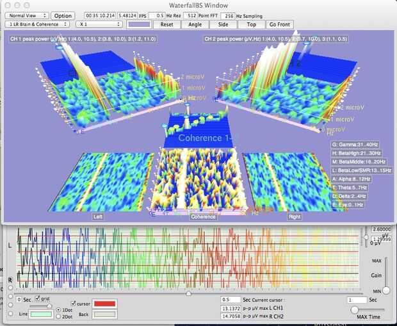Click the R channel waveform label

click(x=10, y=280)
